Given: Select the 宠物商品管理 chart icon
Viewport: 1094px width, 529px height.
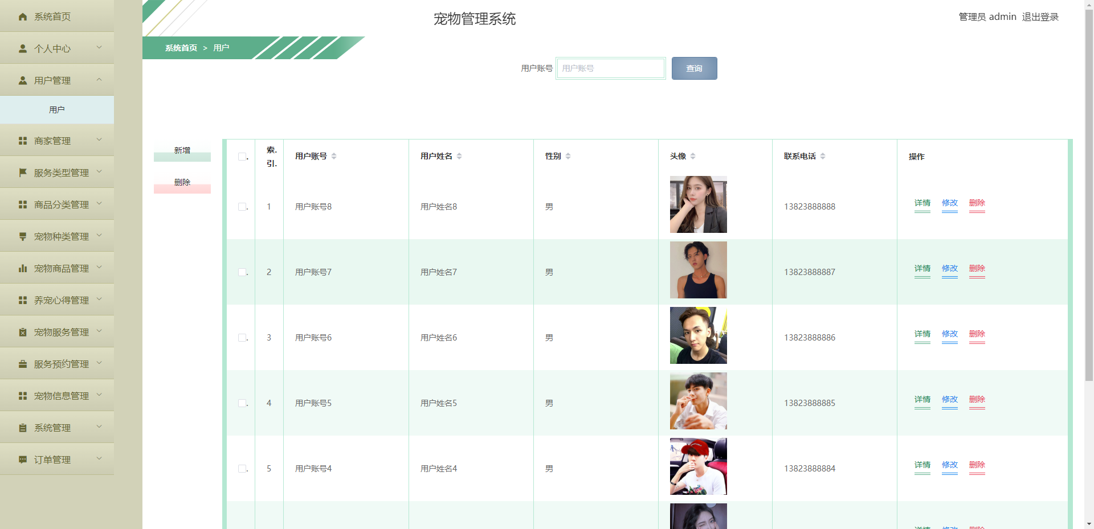Looking at the screenshot, I should point(22,268).
